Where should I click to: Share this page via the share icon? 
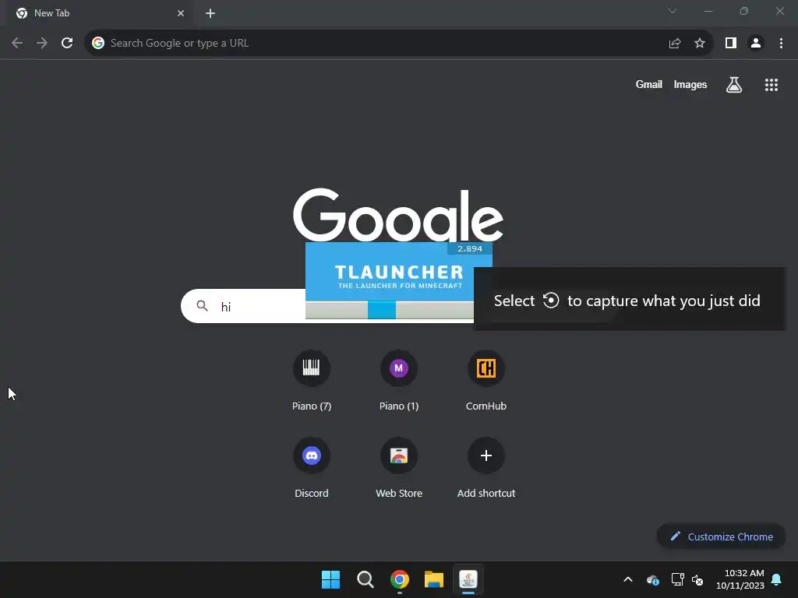coord(675,44)
